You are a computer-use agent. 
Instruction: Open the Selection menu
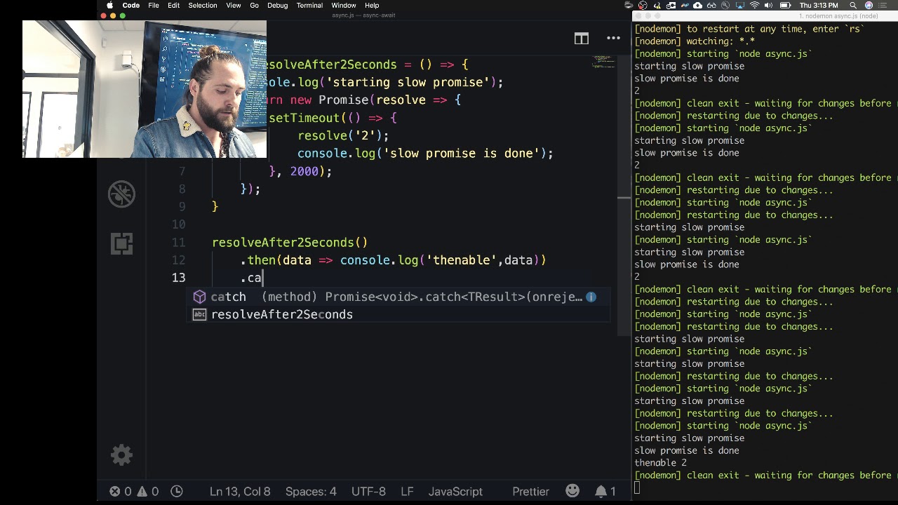point(203,6)
